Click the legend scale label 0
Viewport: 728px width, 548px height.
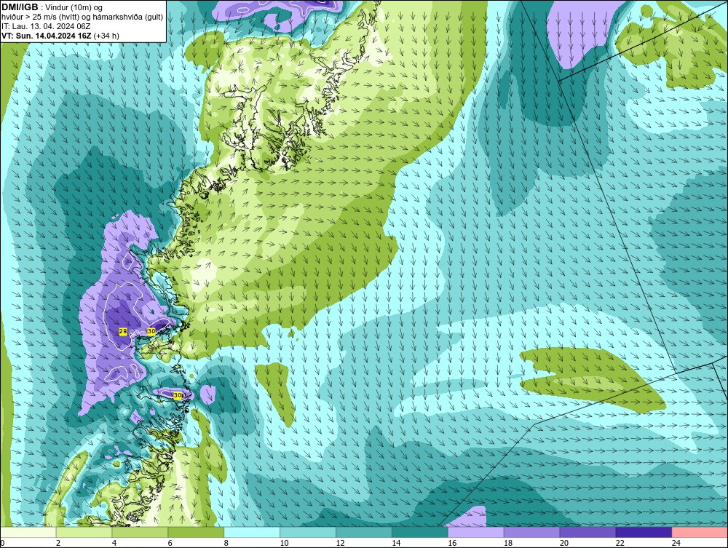pyautogui.click(x=2, y=544)
